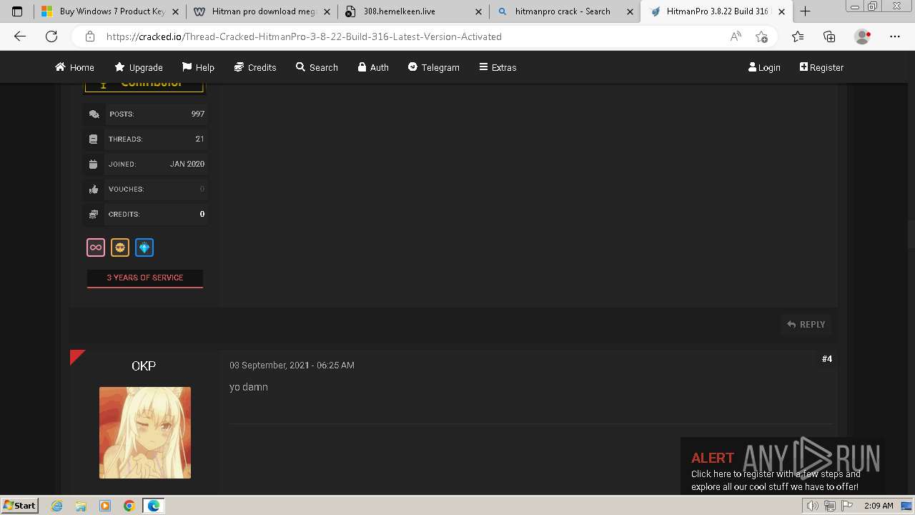The width and height of the screenshot is (915, 515).
Task: Open the Favorites list
Action: pyautogui.click(x=798, y=36)
